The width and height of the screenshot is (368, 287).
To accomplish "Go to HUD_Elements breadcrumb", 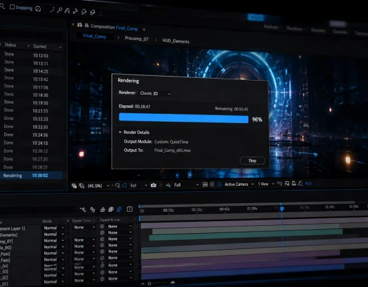I will [176, 41].
